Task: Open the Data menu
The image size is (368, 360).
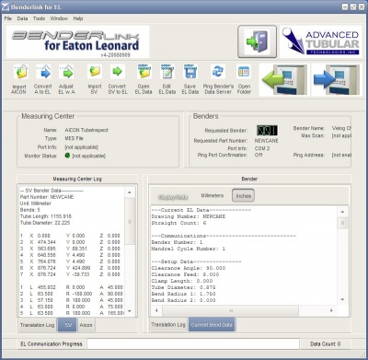Action: (x=22, y=18)
